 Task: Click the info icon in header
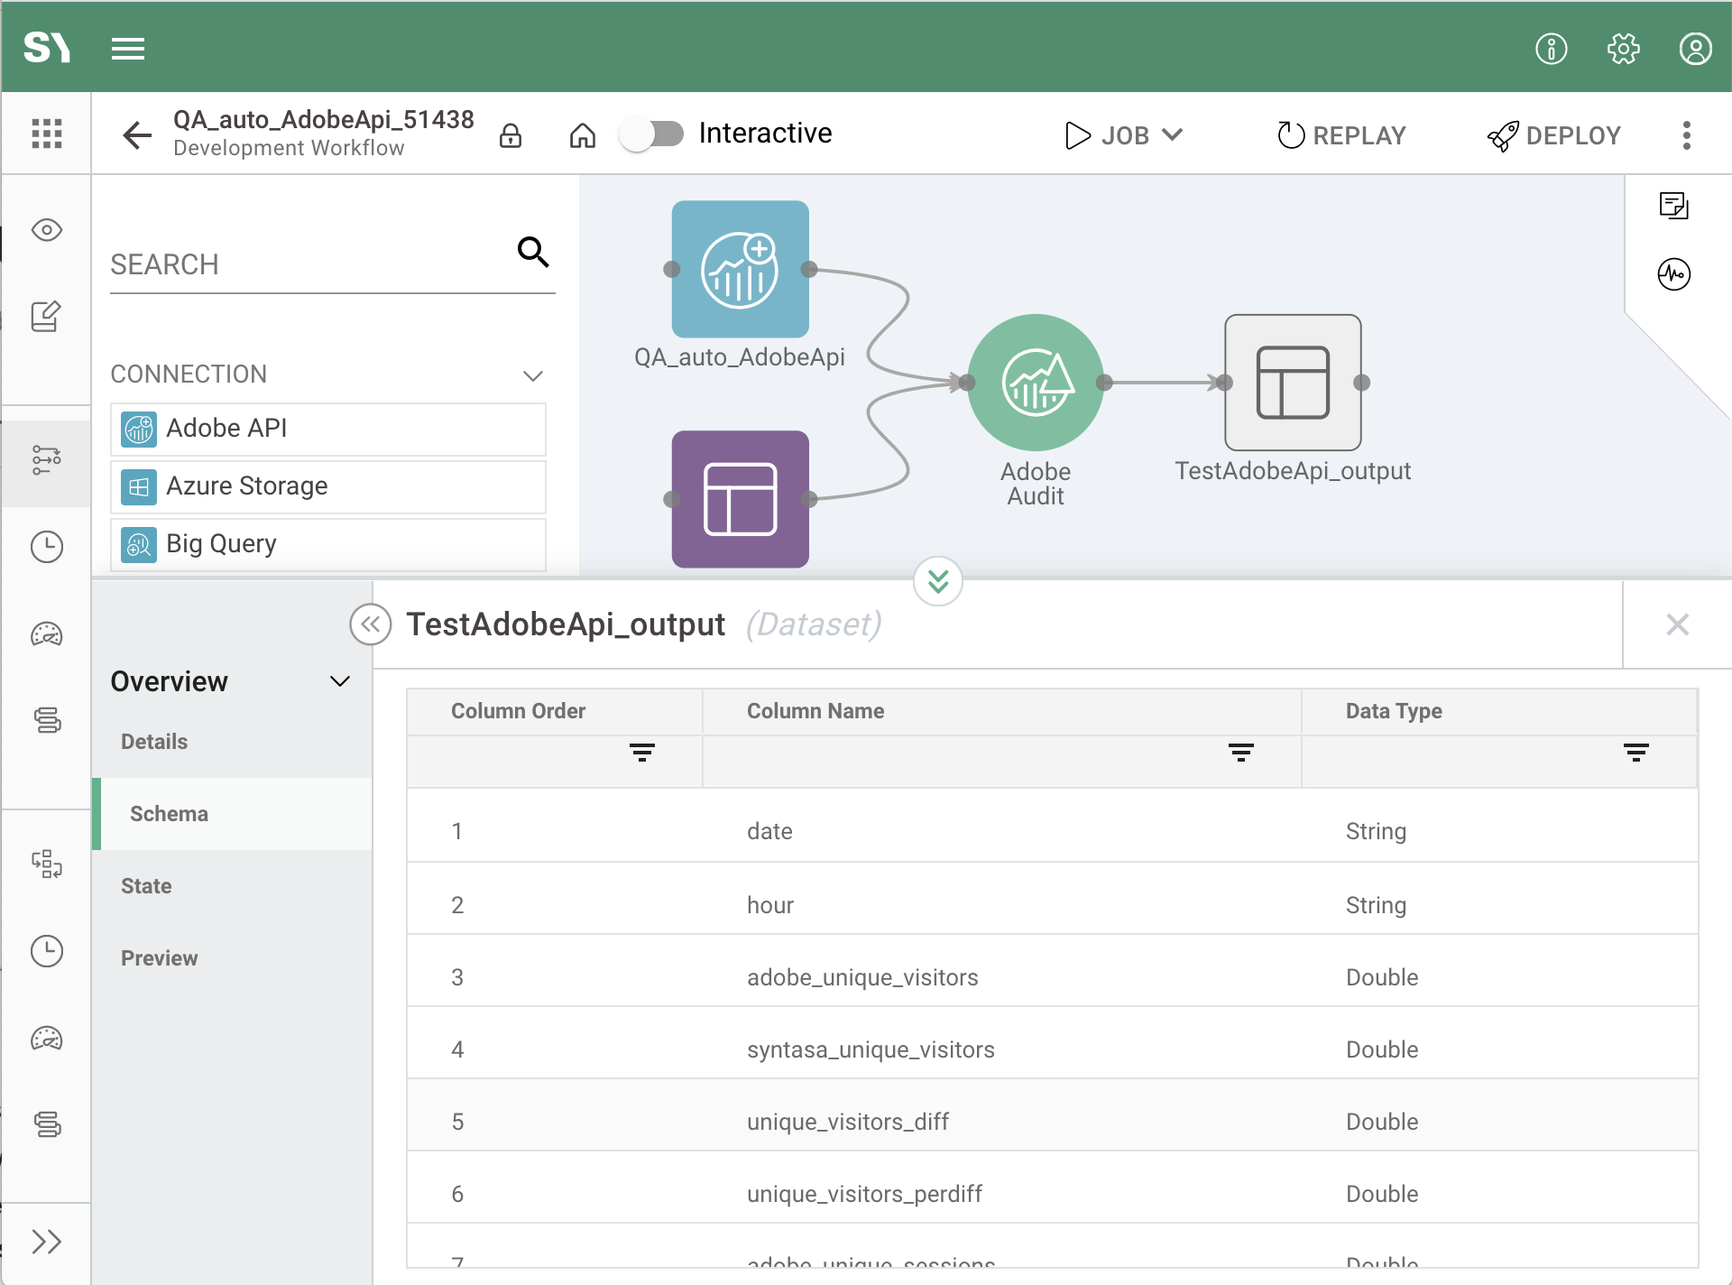pos(1551,49)
